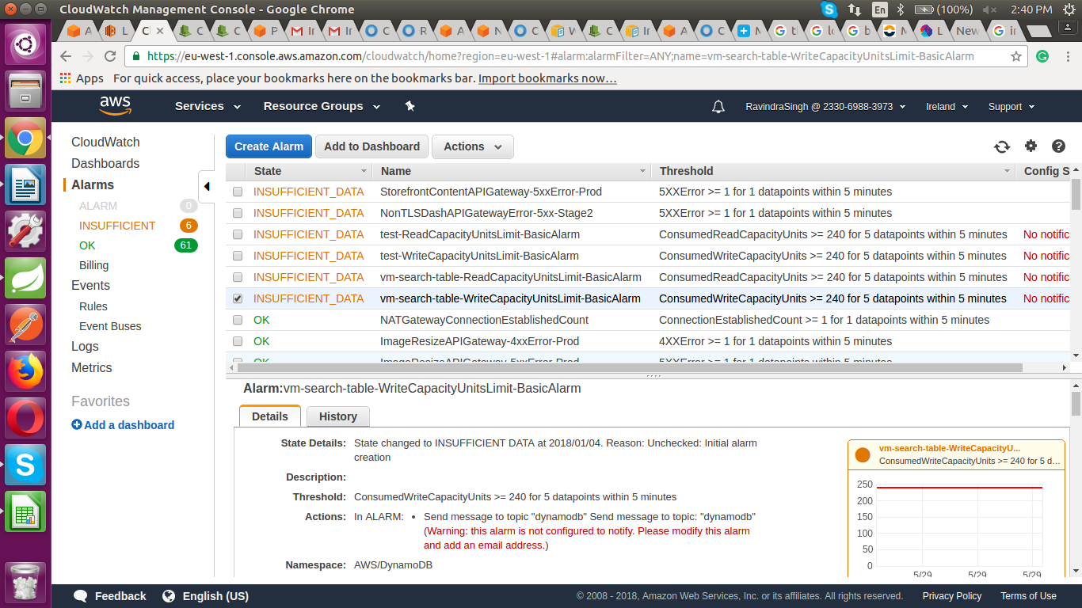
Task: Open the Trash in the launcher
Action: (25, 582)
